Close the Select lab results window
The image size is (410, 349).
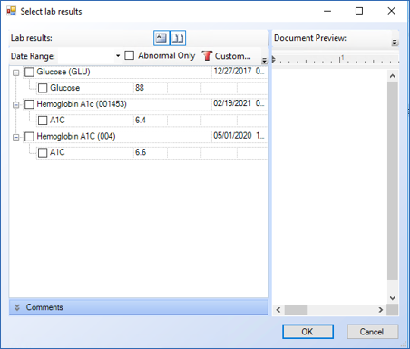tap(391, 11)
